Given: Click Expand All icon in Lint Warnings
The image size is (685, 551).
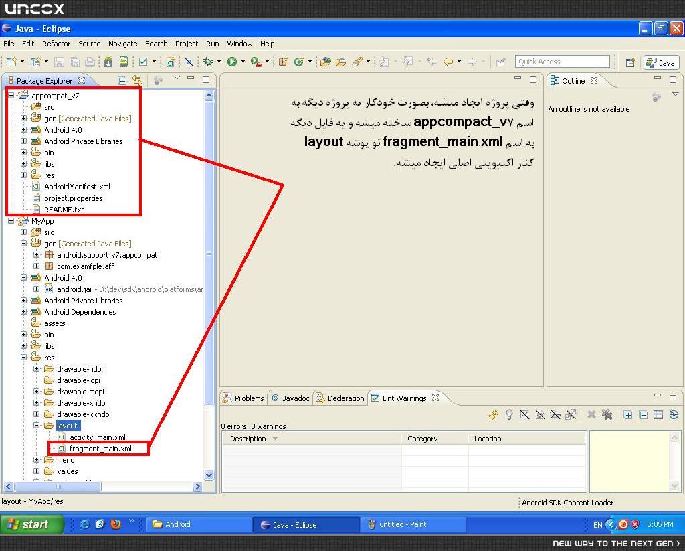Looking at the screenshot, I should [627, 414].
